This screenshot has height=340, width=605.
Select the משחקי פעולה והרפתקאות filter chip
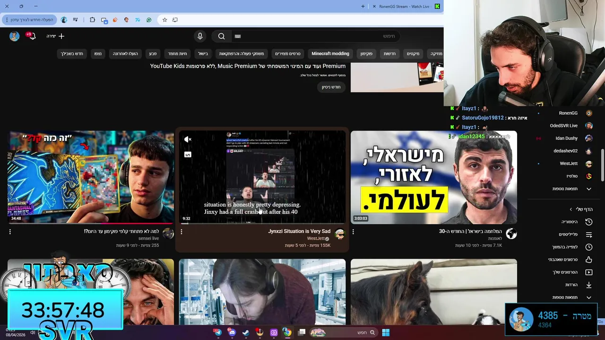pos(242,54)
